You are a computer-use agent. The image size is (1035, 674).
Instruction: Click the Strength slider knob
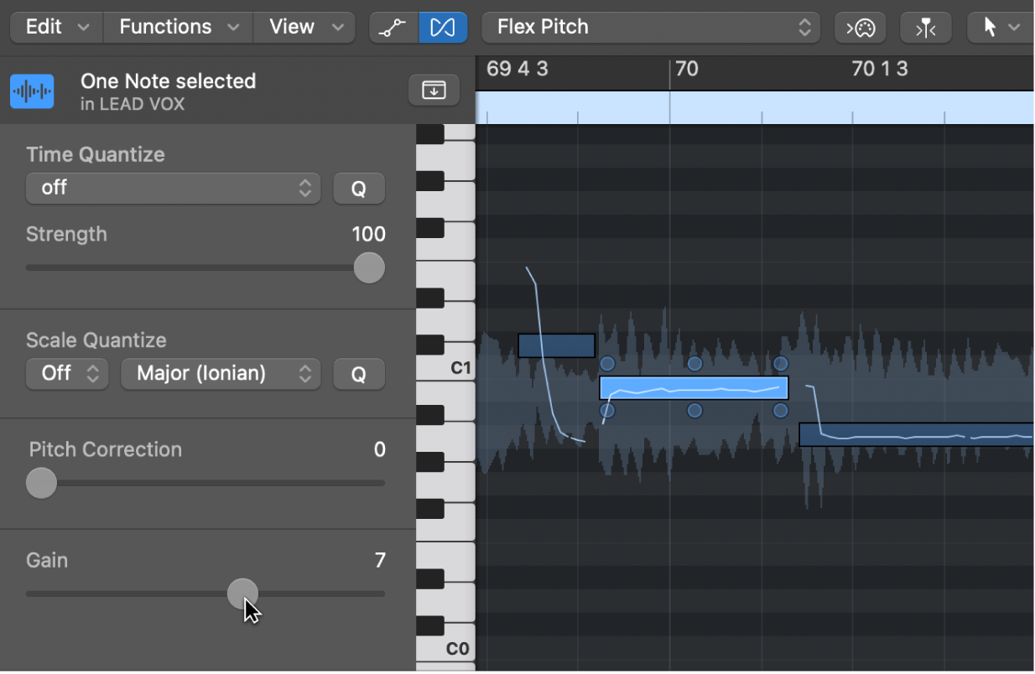click(369, 267)
